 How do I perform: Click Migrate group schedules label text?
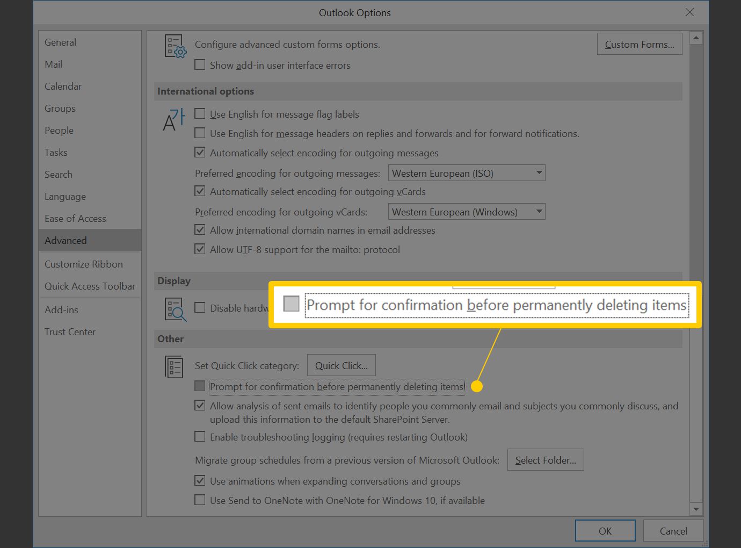click(347, 460)
